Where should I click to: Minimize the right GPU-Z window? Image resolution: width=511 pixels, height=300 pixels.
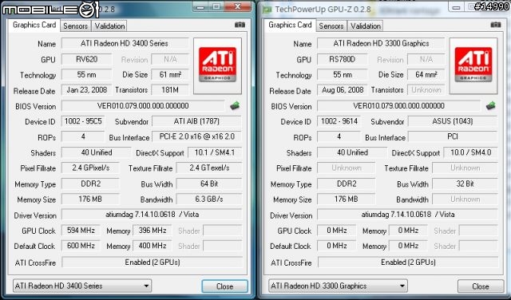(457, 7)
